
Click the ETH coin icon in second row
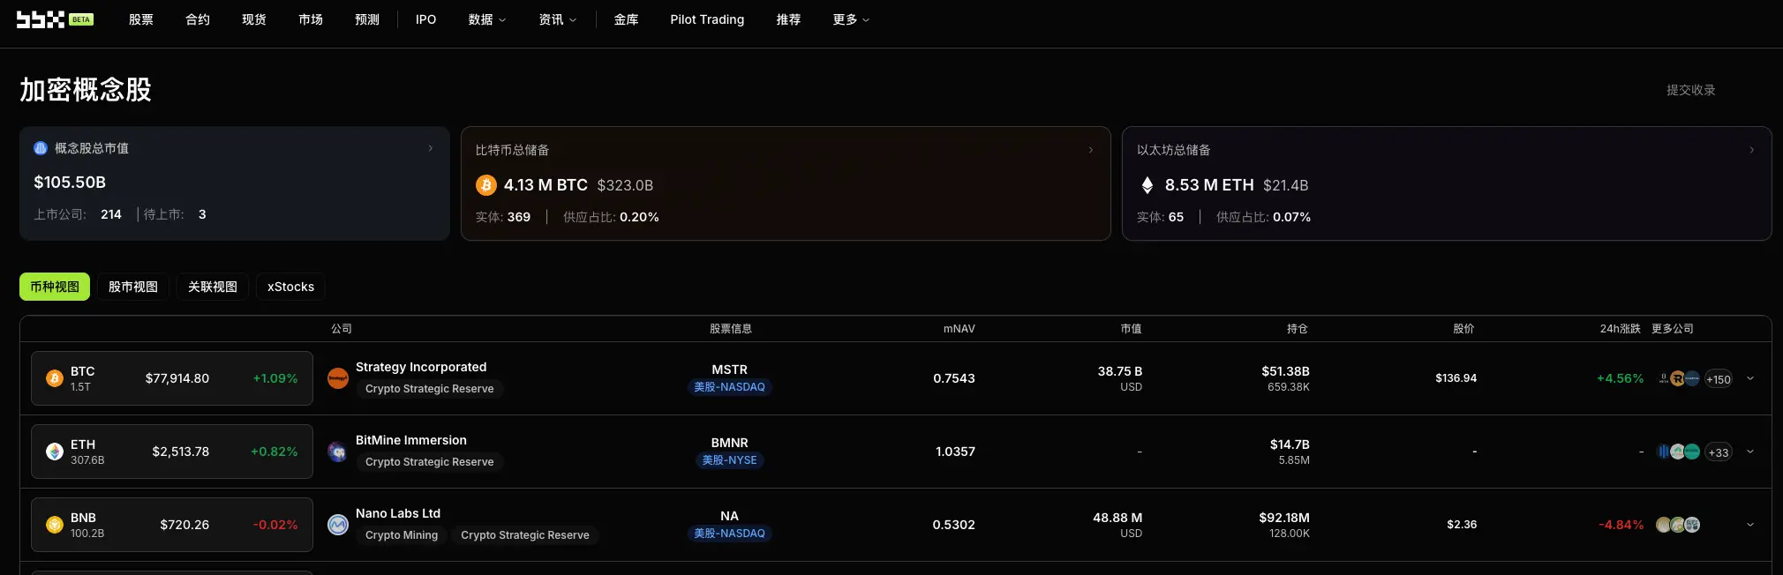(x=55, y=452)
